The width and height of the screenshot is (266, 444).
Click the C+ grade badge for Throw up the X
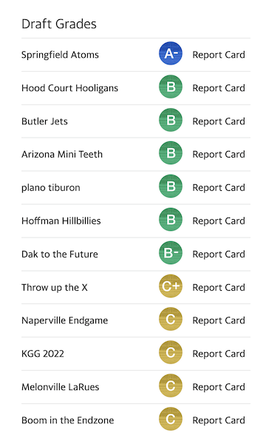pyautogui.click(x=171, y=286)
